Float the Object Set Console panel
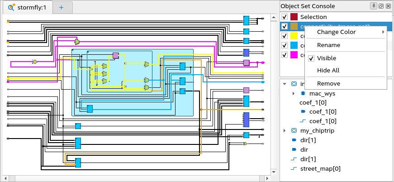The width and height of the screenshot is (394, 182). [381, 6]
